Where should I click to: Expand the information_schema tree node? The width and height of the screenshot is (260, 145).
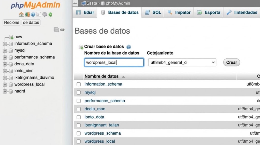pos(5,44)
